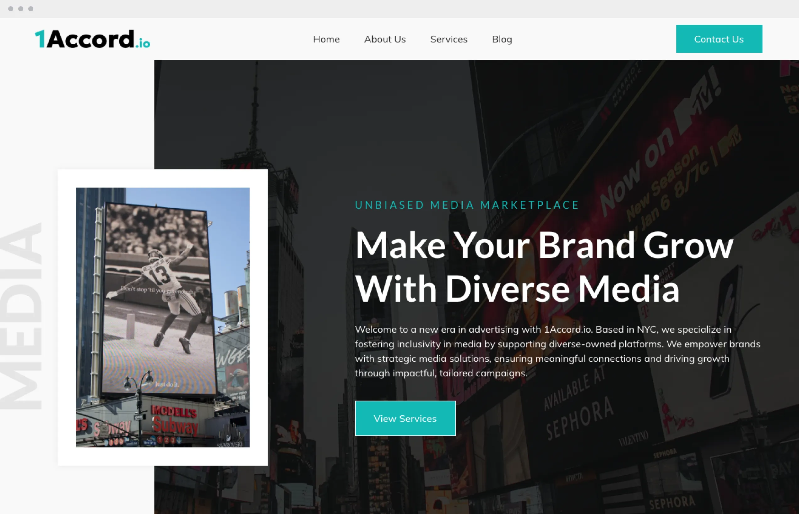This screenshot has height=514, width=799.
Task: Open the Nike billboard photo
Action: point(162,317)
